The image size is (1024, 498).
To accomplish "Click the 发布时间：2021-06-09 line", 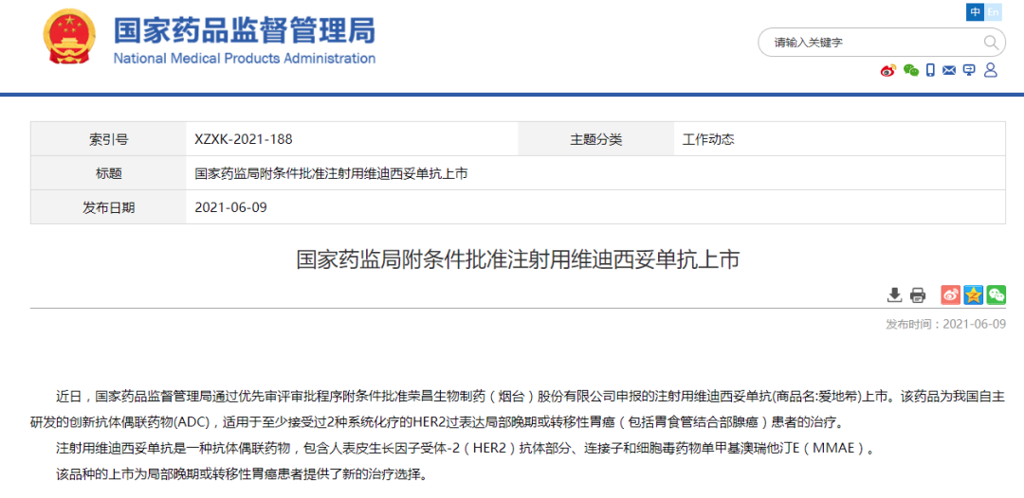I will (945, 324).
